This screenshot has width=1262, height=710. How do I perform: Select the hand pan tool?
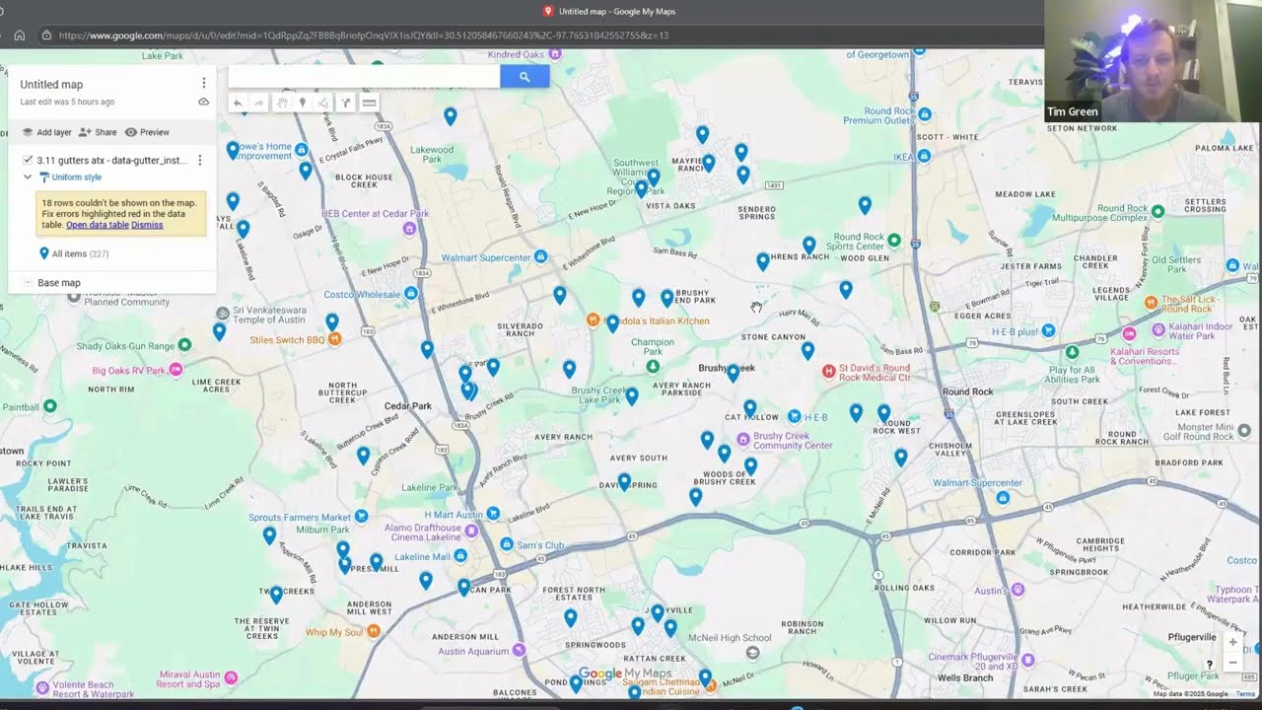coord(281,103)
